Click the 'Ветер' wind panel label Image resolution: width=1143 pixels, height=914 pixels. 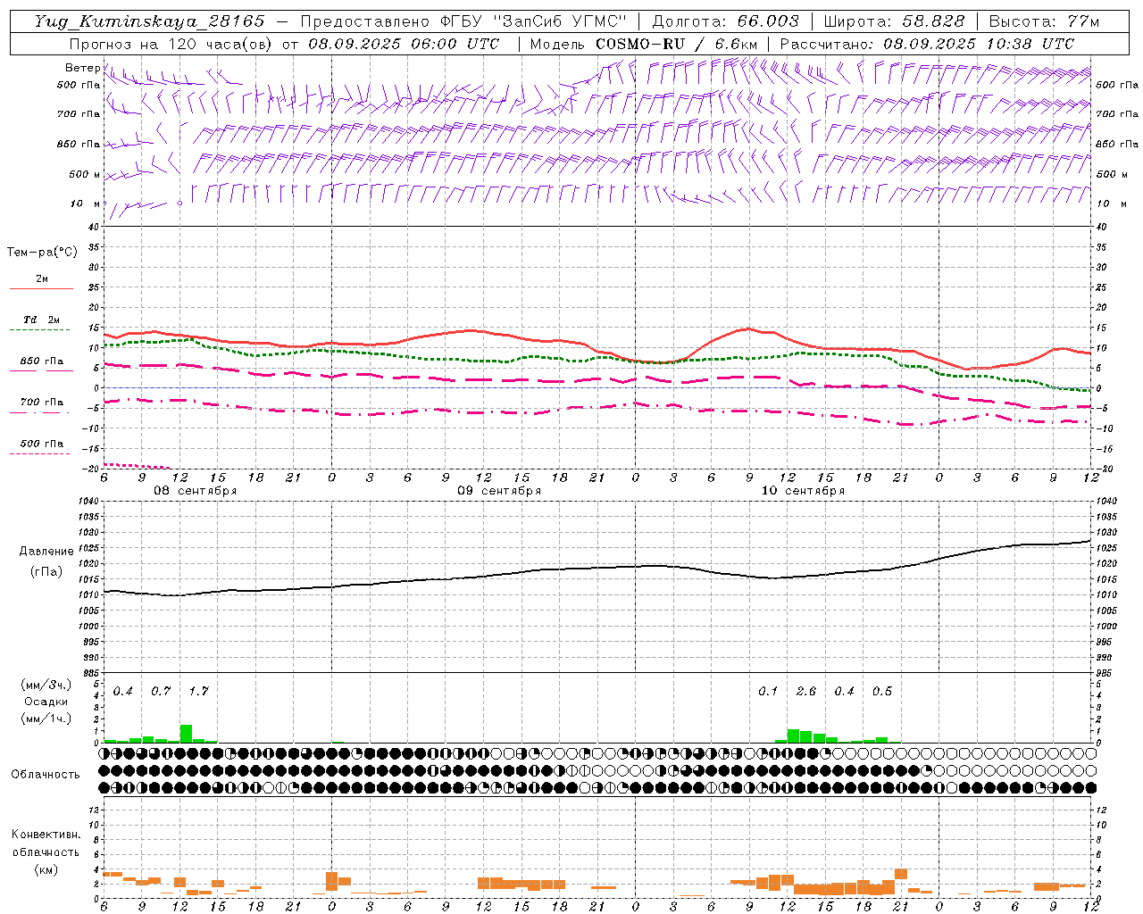83,68
